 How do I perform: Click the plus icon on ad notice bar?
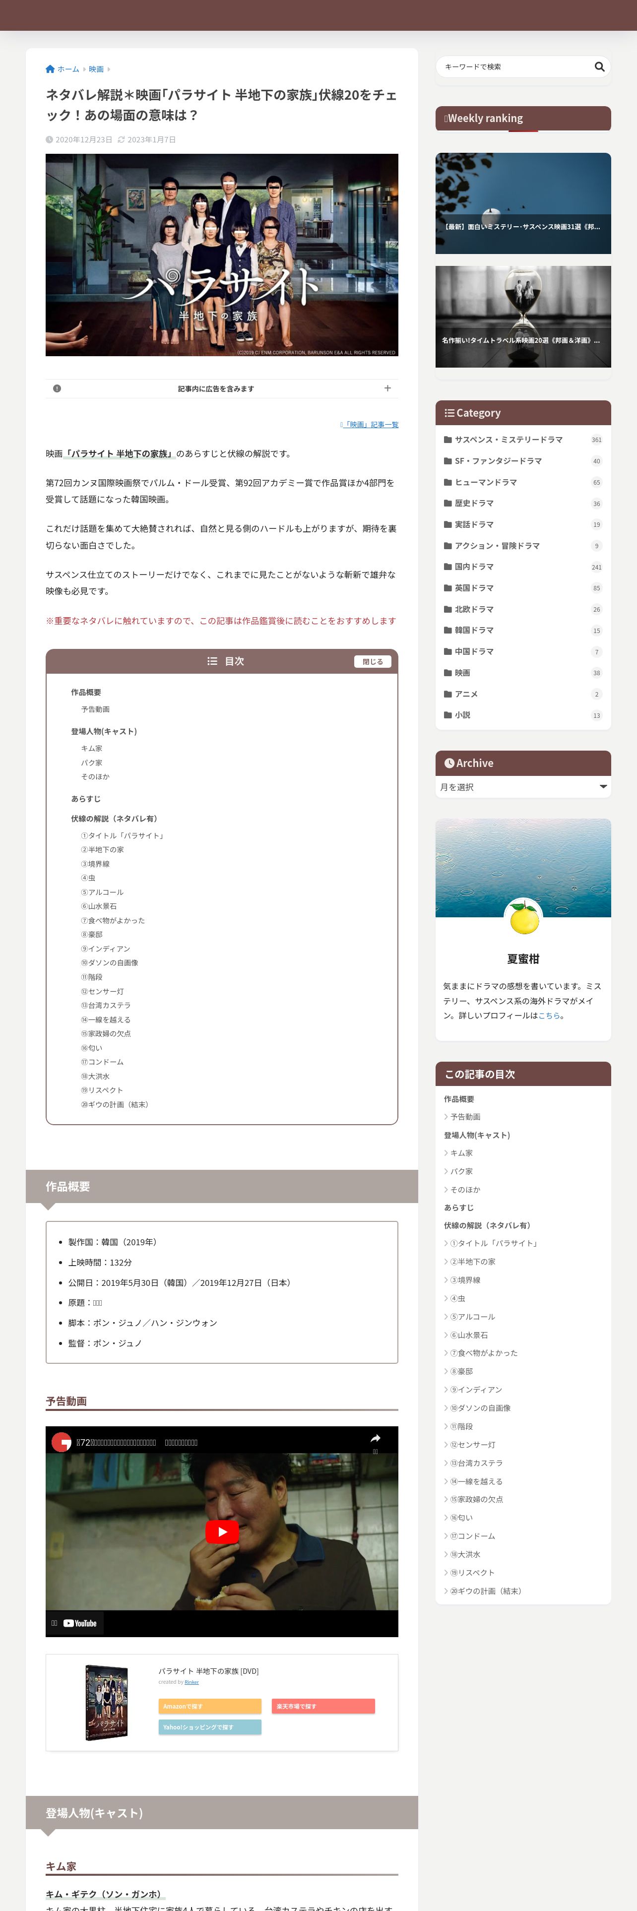387,388
